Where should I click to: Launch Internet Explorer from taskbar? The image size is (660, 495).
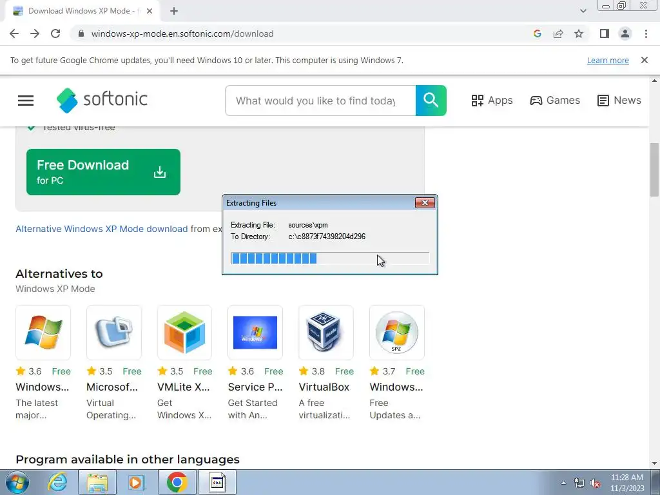click(x=57, y=482)
